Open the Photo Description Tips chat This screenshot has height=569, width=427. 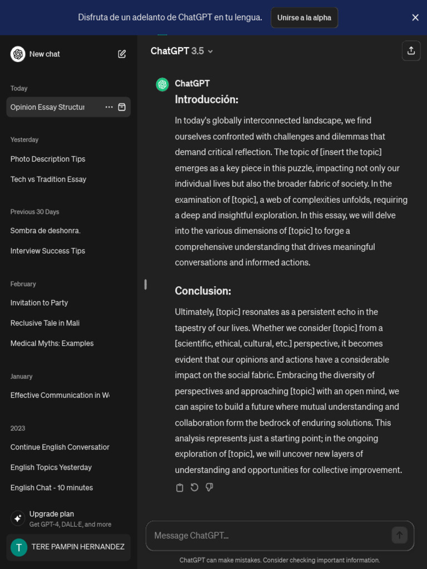48,159
